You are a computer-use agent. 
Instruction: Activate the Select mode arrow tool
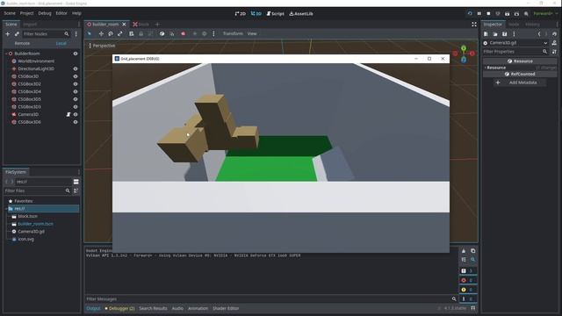click(x=90, y=33)
